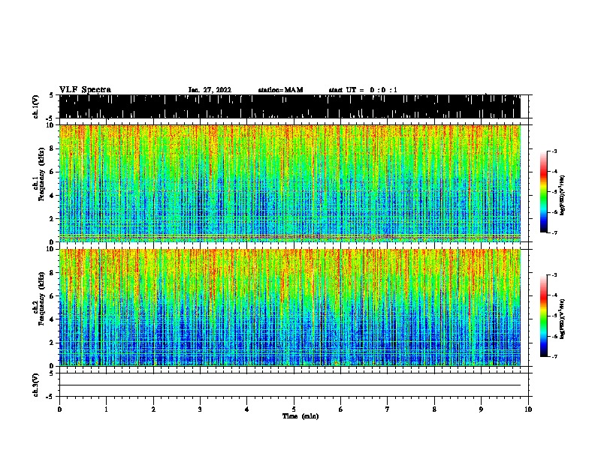Click the ch.1 voltage tick label "5"
The height and width of the screenshot is (459, 595).
(x=51, y=95)
